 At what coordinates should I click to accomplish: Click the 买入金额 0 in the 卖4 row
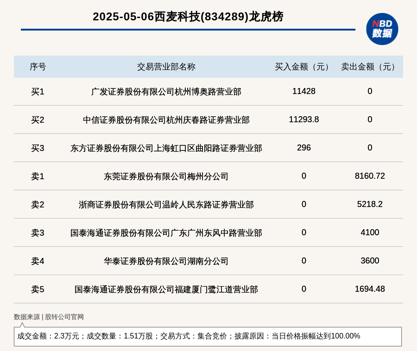click(303, 261)
